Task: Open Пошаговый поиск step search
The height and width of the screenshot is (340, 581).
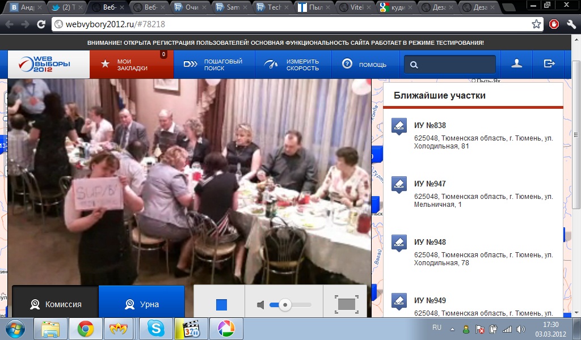Action: tap(214, 65)
